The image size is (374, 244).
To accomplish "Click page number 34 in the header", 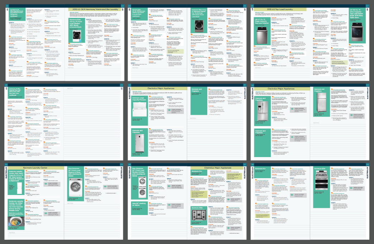I will [6, 165].
